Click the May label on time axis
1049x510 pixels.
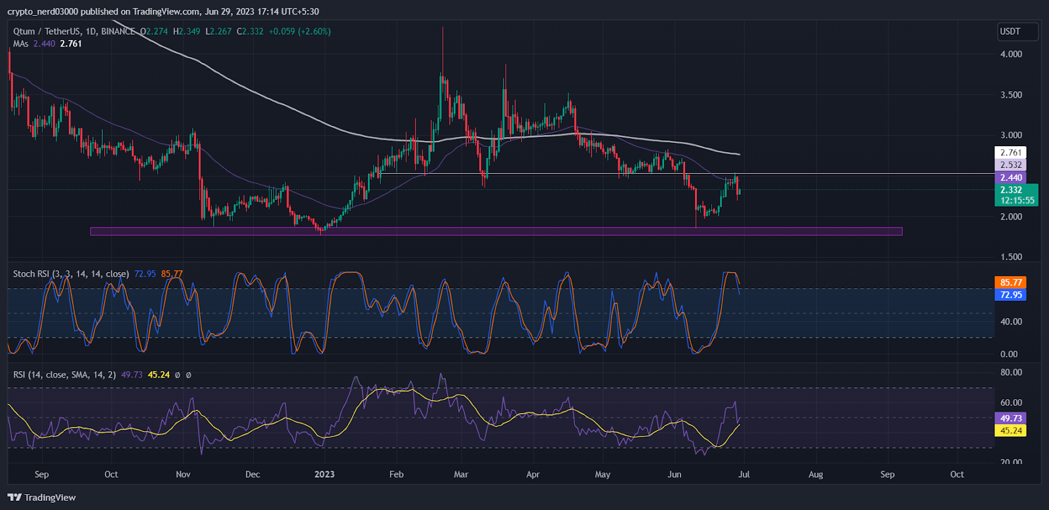coord(603,475)
